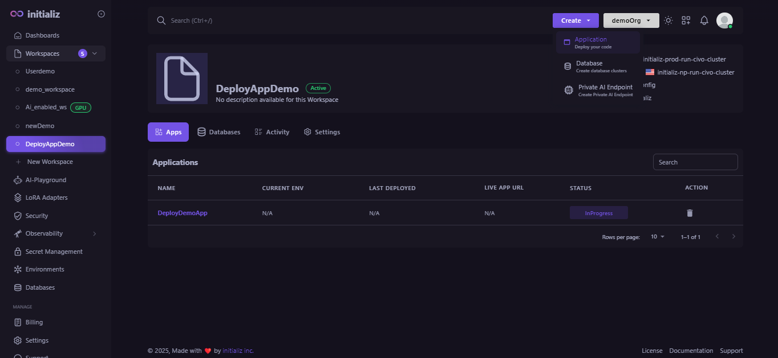Focus the Applications Search box

tap(695, 162)
